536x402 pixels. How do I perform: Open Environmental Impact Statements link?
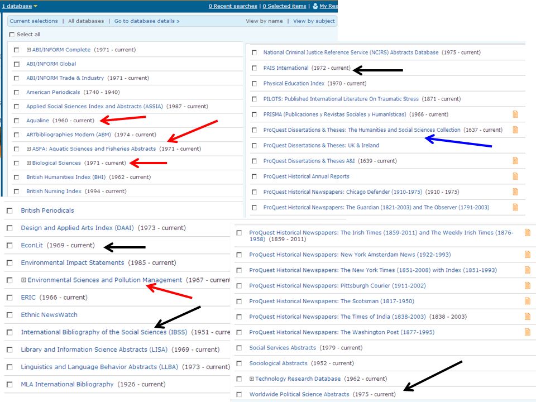pyautogui.click(x=73, y=263)
